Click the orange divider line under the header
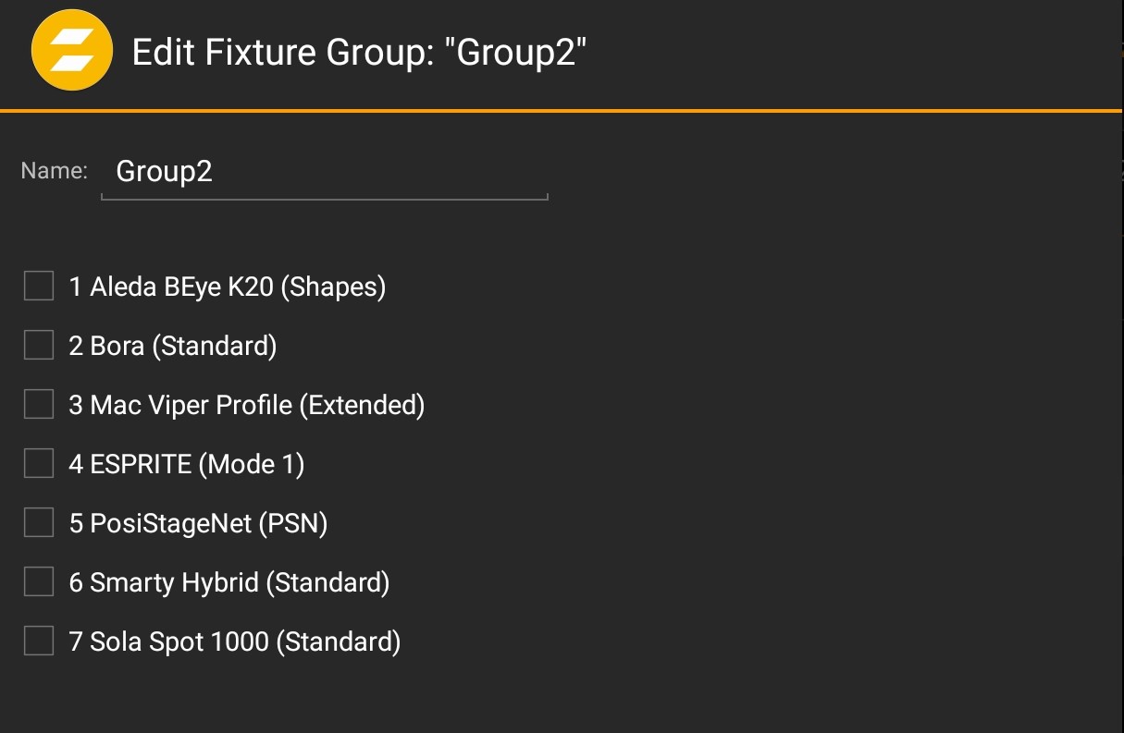The image size is (1124, 733). tap(561, 111)
